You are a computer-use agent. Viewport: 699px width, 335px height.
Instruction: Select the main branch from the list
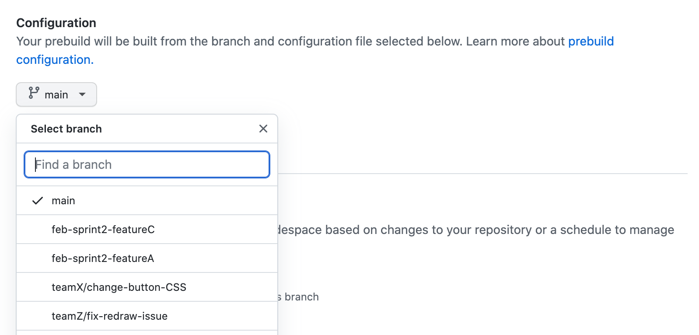pos(63,200)
